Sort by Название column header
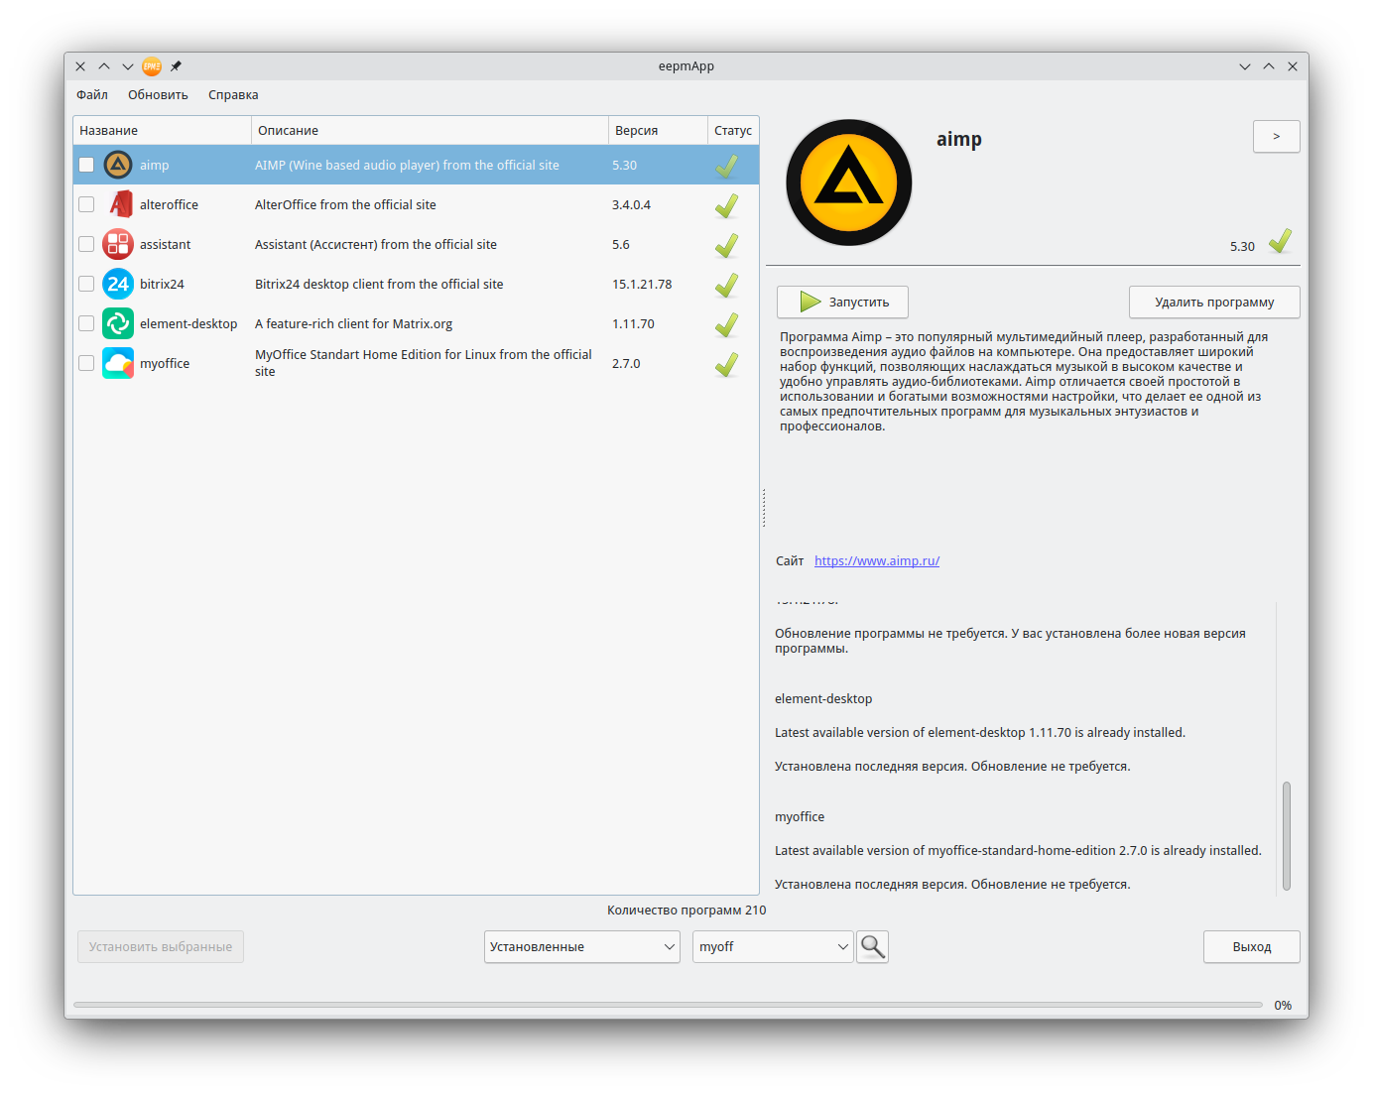1373x1095 pixels. click(162, 130)
